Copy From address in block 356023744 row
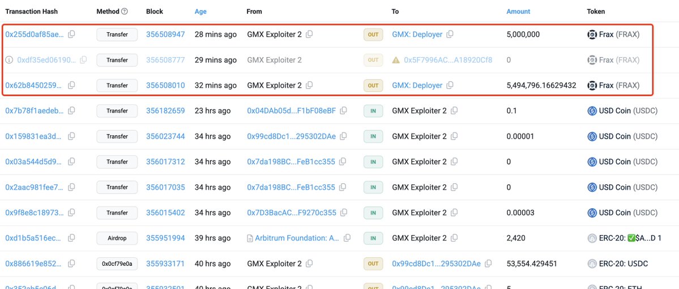 [x=343, y=136]
